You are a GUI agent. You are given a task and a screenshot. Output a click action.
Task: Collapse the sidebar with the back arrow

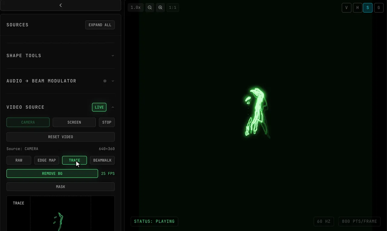pos(60,5)
